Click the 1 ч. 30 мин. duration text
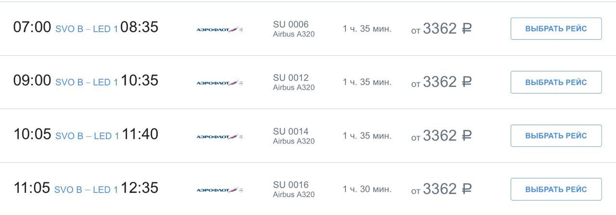Image resolution: width=616 pixels, height=215 pixels. [367, 189]
